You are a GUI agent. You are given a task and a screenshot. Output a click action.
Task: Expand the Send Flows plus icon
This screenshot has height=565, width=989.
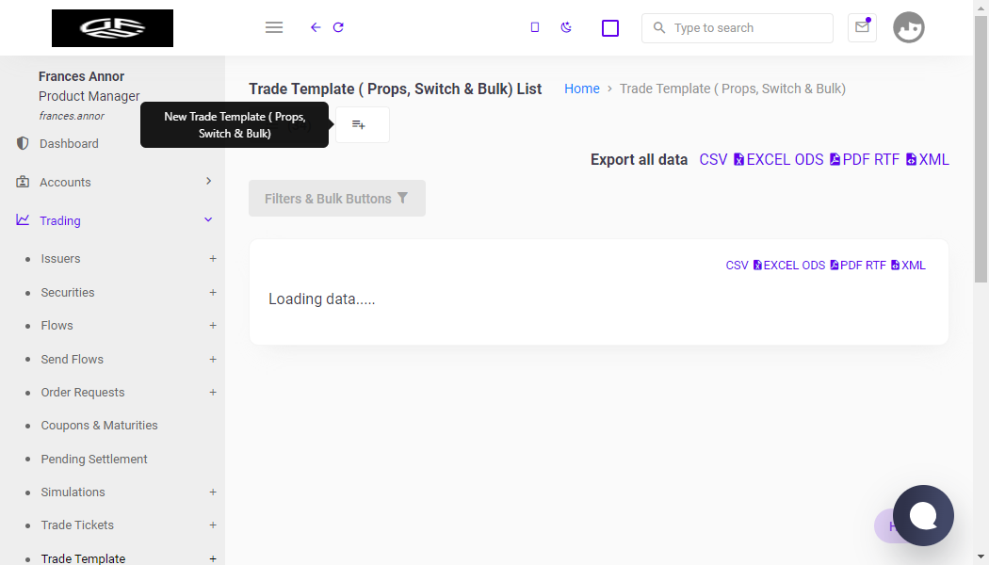[x=213, y=360]
